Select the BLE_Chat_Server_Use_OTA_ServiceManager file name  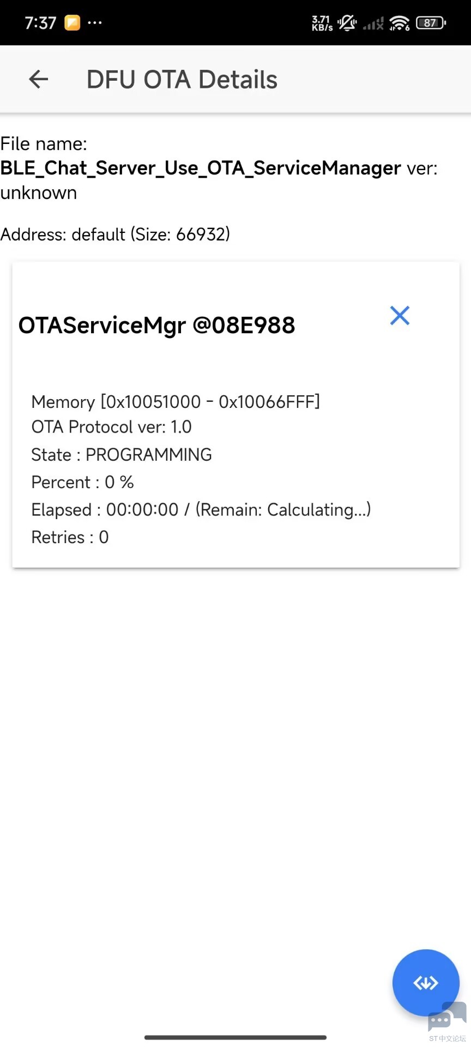coord(201,168)
